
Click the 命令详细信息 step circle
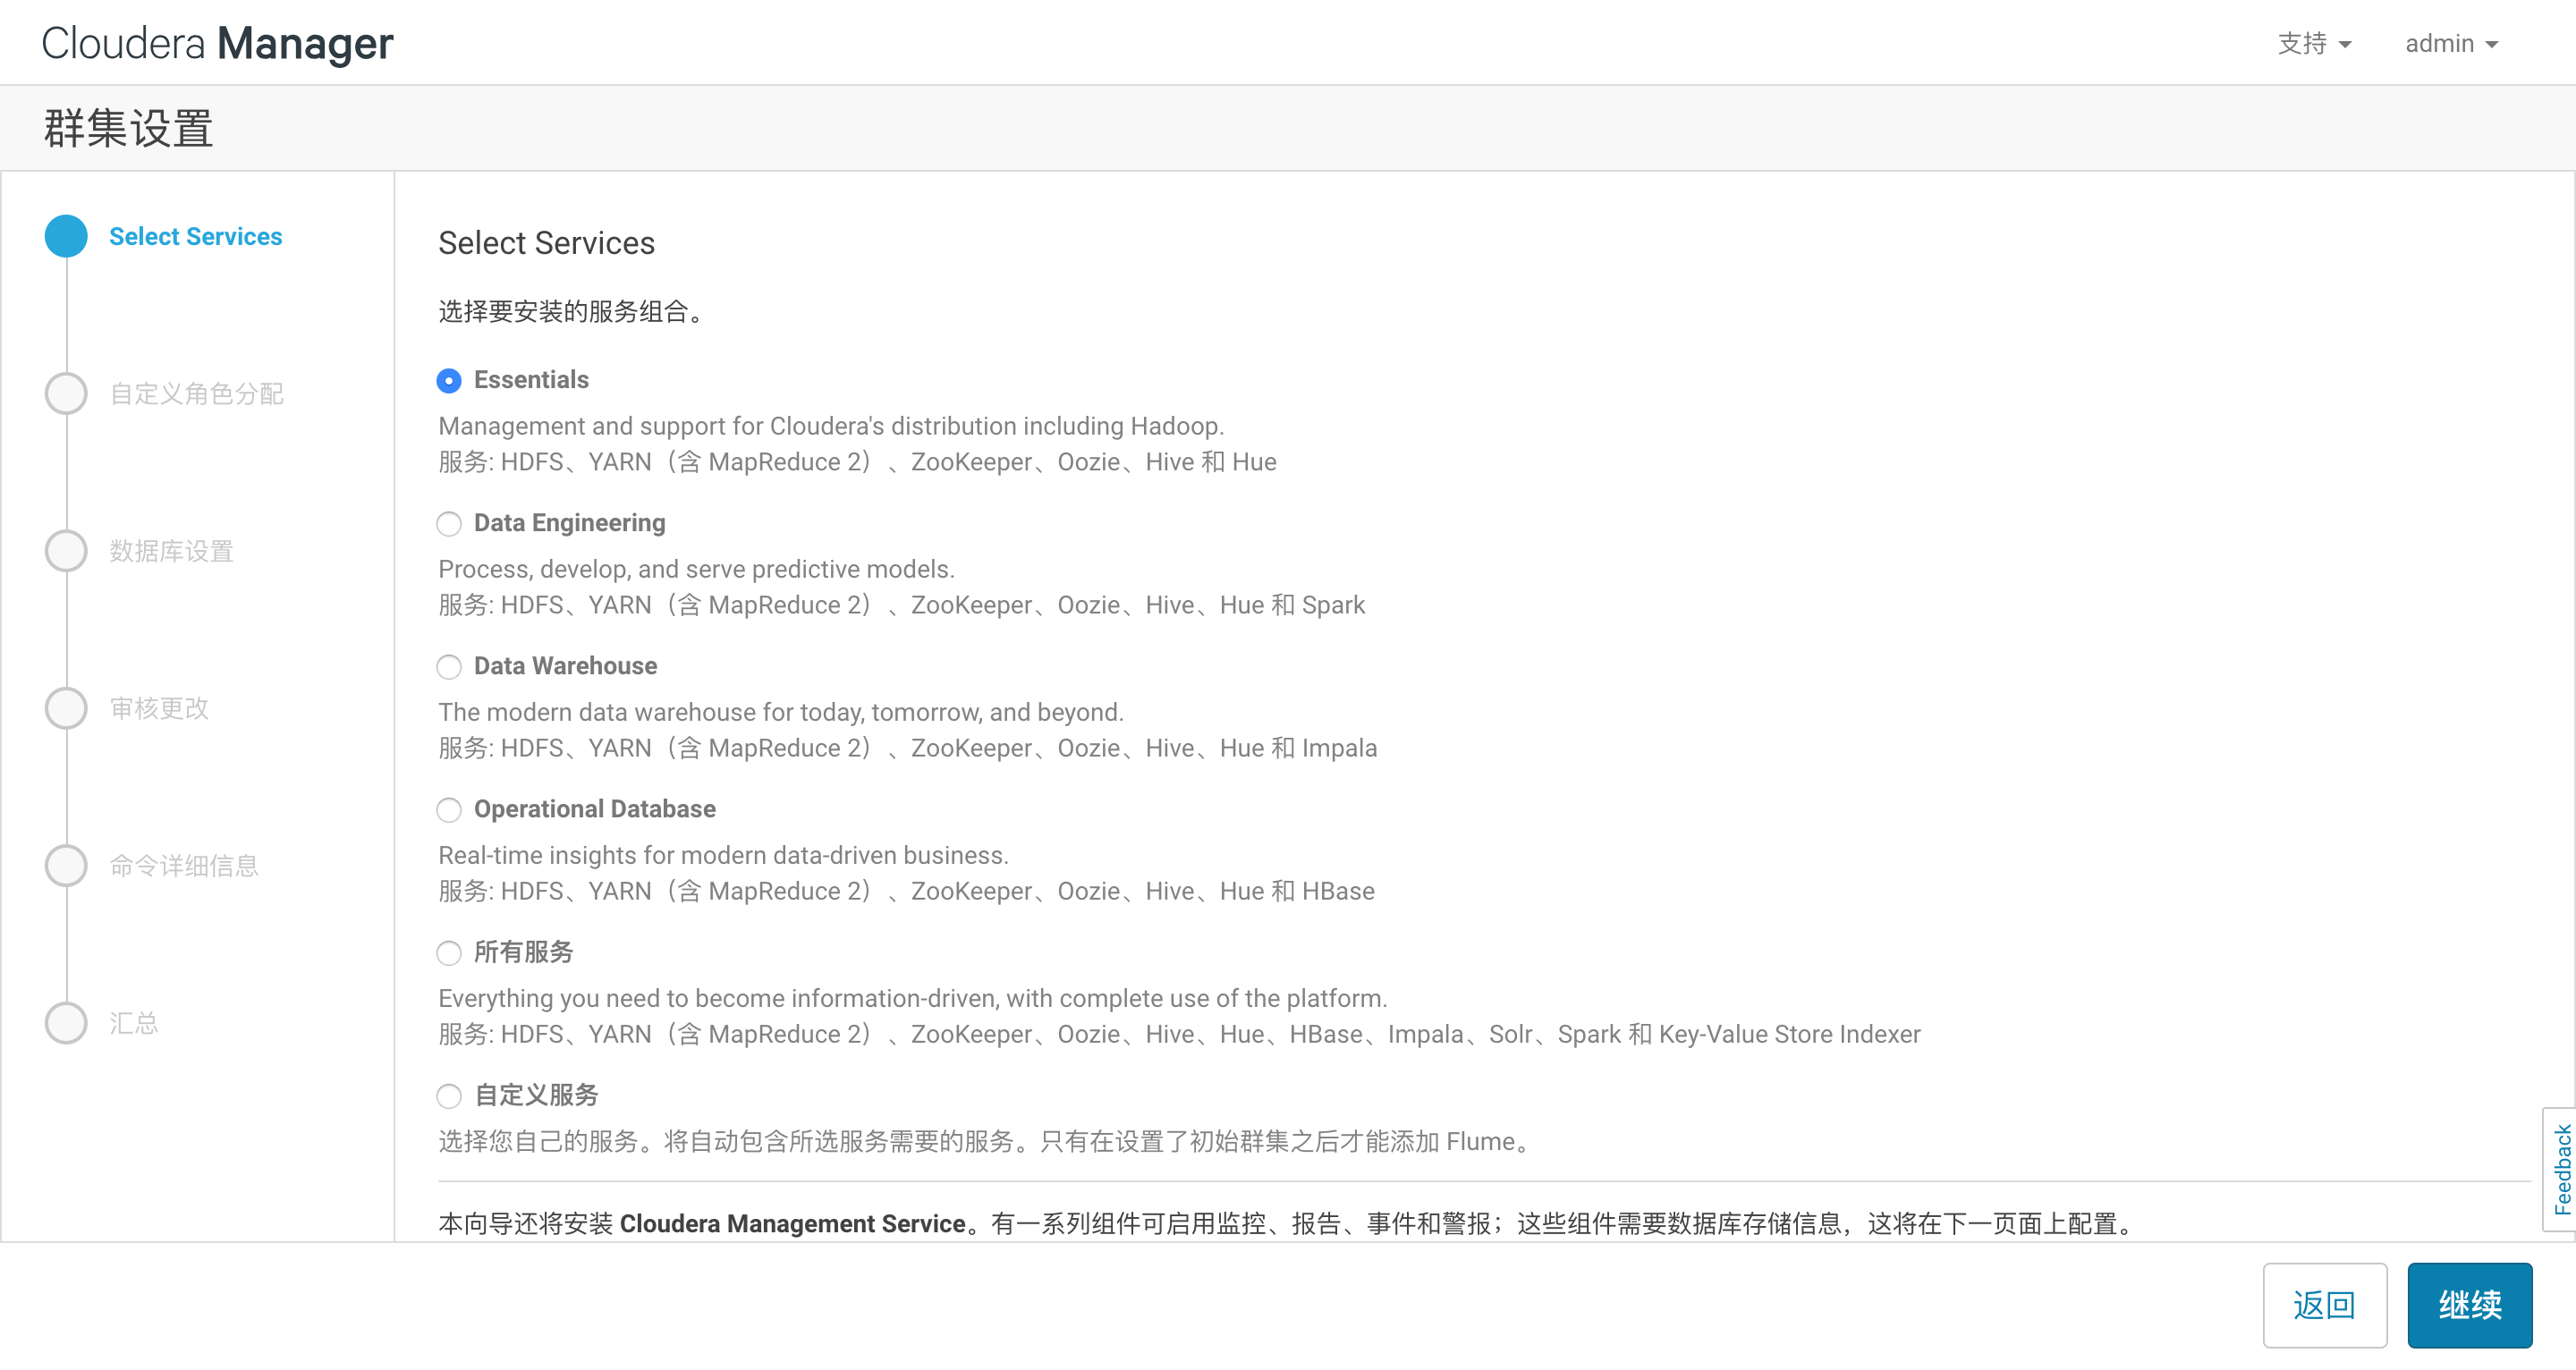tap(66, 865)
